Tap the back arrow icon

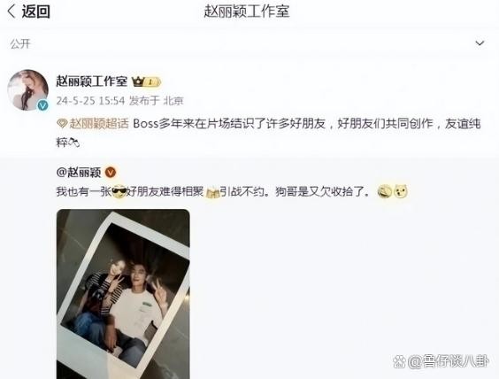[12, 12]
